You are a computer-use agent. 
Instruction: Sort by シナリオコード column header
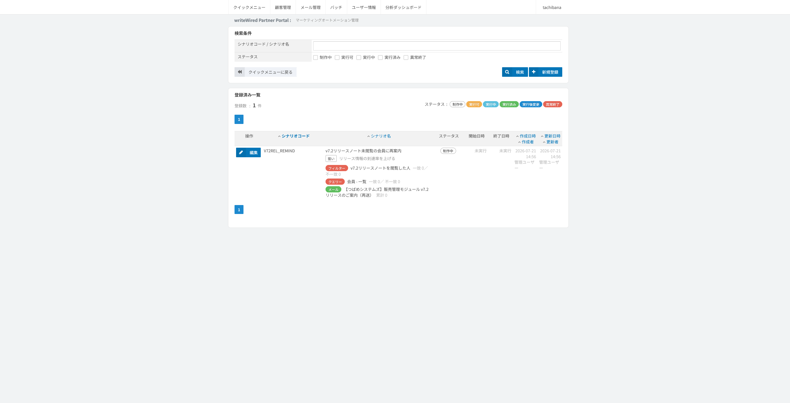pos(295,136)
